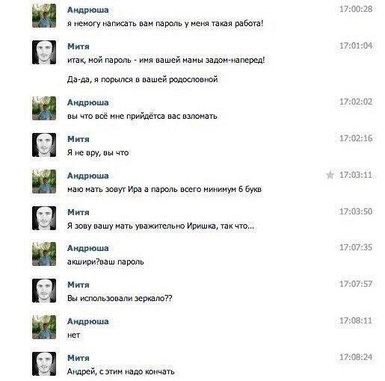
Task: Click the Андрюша name above 'вы что всё'
Action: pyautogui.click(x=88, y=102)
